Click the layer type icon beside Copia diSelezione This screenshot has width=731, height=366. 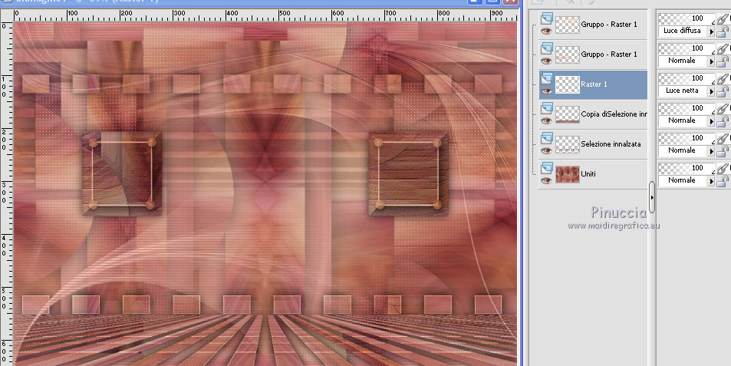547,108
